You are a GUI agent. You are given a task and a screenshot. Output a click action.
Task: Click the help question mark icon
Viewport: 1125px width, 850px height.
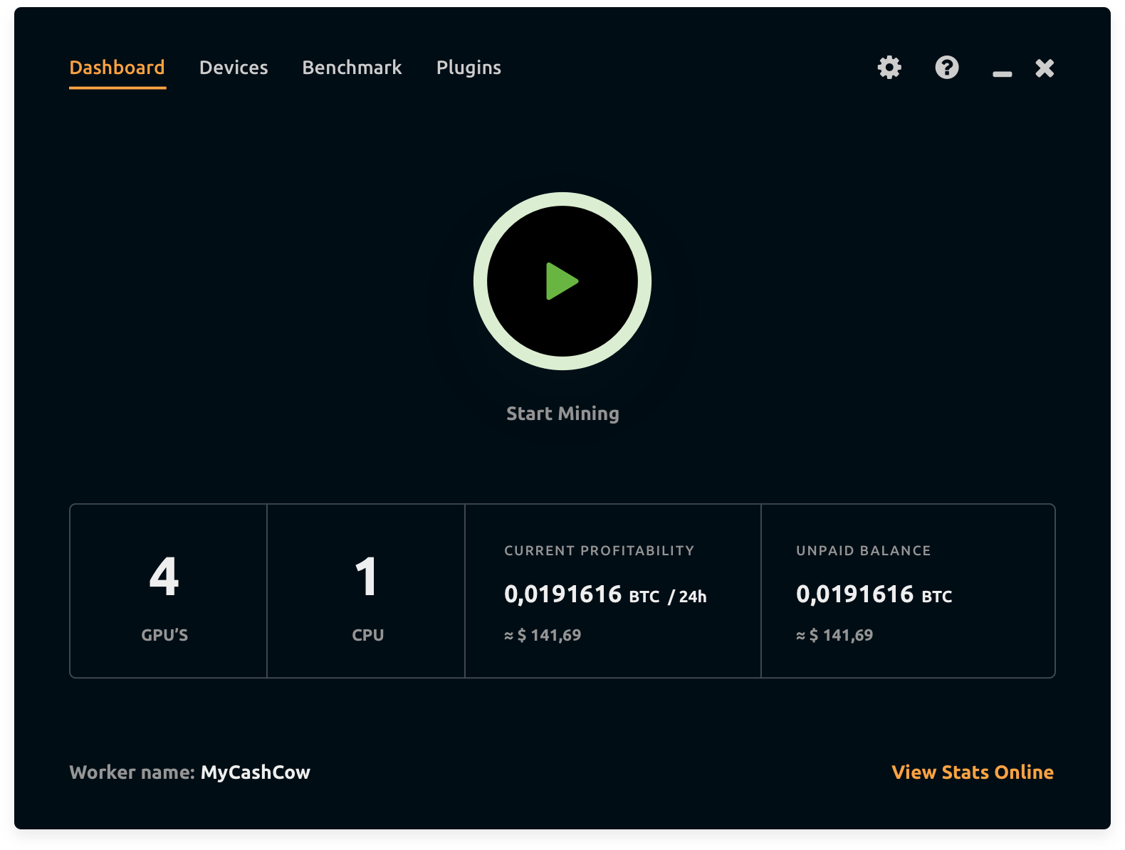pyautogui.click(x=946, y=68)
